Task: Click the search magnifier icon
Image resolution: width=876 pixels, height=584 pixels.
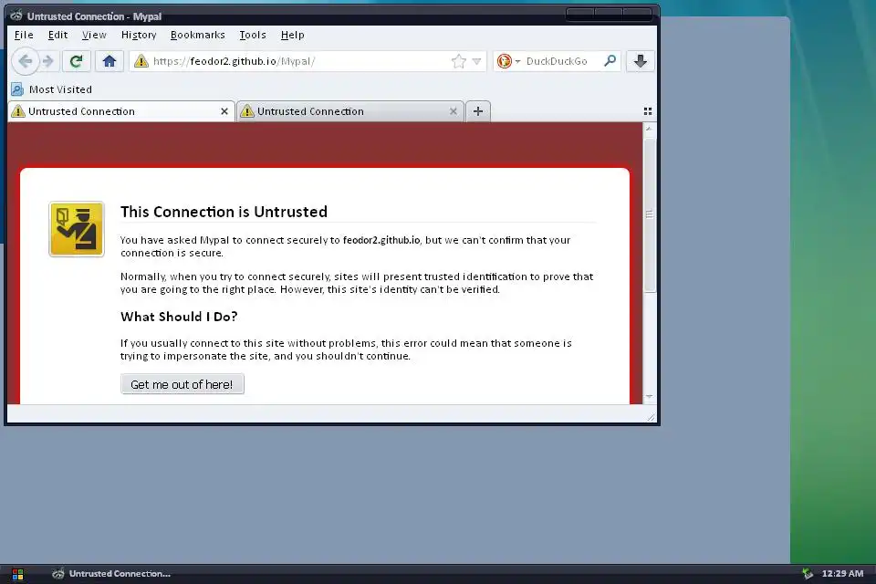Action: tap(610, 60)
